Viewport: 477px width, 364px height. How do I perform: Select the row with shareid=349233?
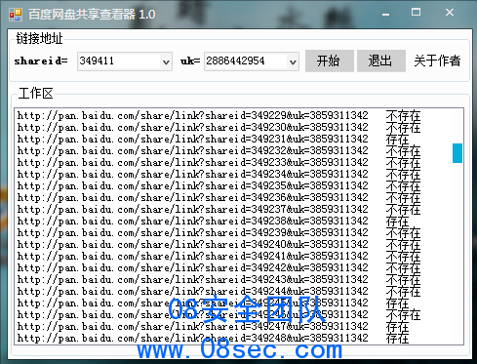[x=219, y=163]
